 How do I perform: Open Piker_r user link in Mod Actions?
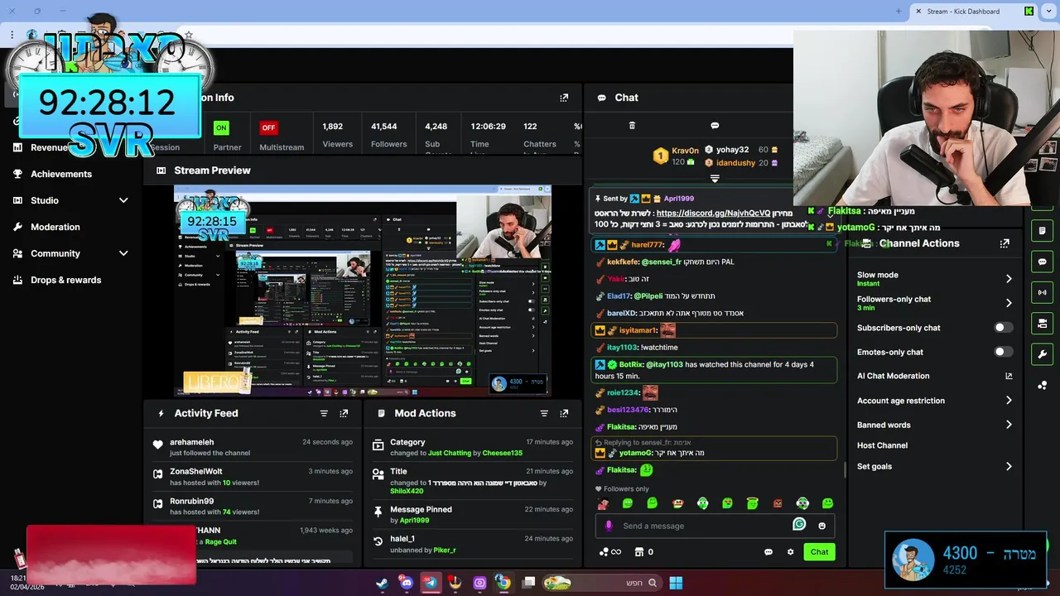click(444, 550)
